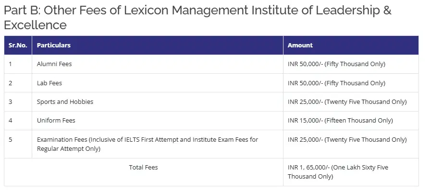The height and width of the screenshot is (192, 431).
Task: Select the Sports and Hobbies cell
Action: 65,102
